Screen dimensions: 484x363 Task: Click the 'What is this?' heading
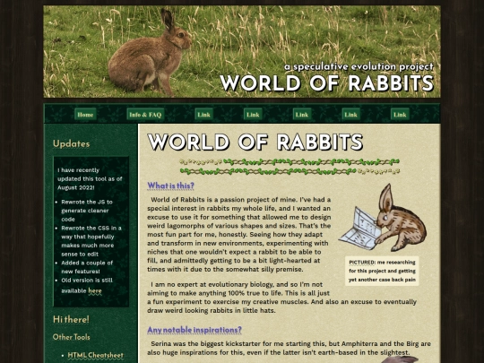coord(170,186)
